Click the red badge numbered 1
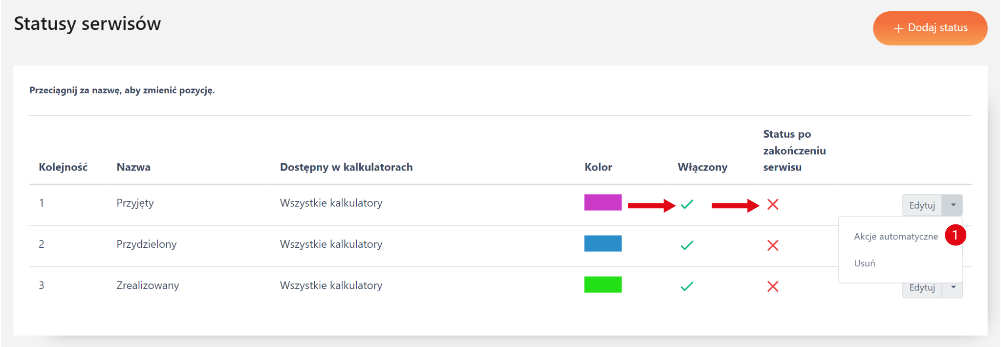The image size is (1001, 347). [x=955, y=235]
